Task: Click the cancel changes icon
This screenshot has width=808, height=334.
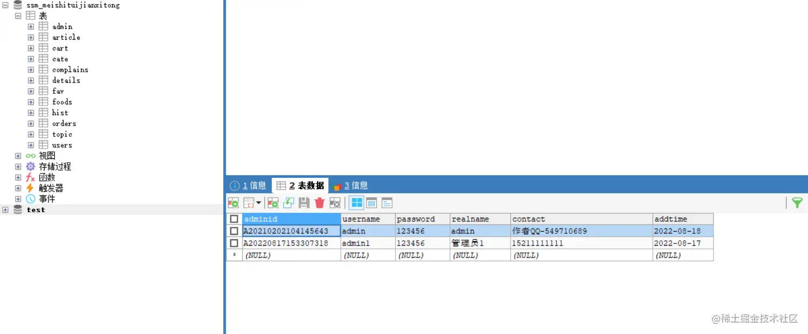Action: (x=335, y=203)
